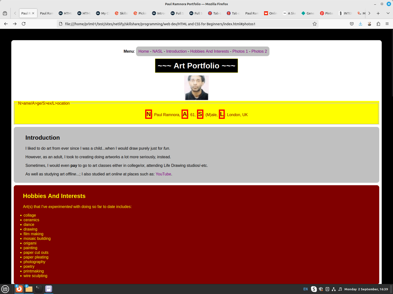Click the notes clipboard tray icon
Screen dimensions: 393x294
(x=327, y=289)
